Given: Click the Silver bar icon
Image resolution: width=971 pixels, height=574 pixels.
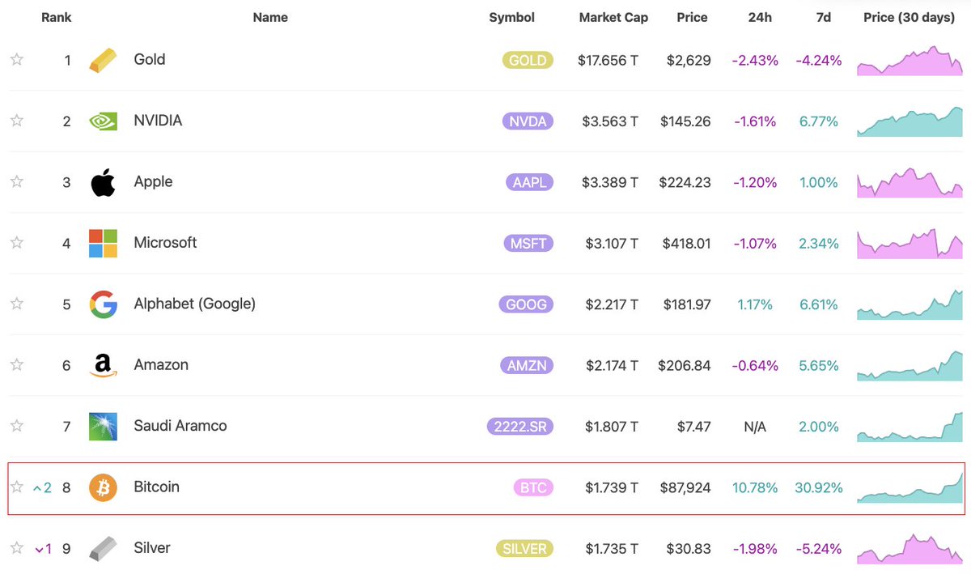Looking at the screenshot, I should tap(103, 548).
